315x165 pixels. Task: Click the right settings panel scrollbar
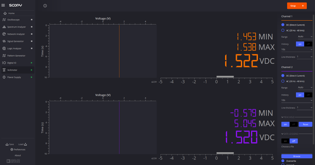(314, 79)
